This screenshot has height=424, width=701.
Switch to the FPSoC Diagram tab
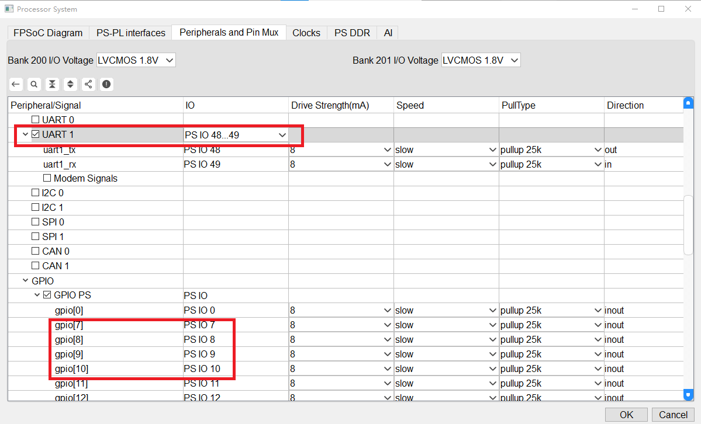coord(49,33)
